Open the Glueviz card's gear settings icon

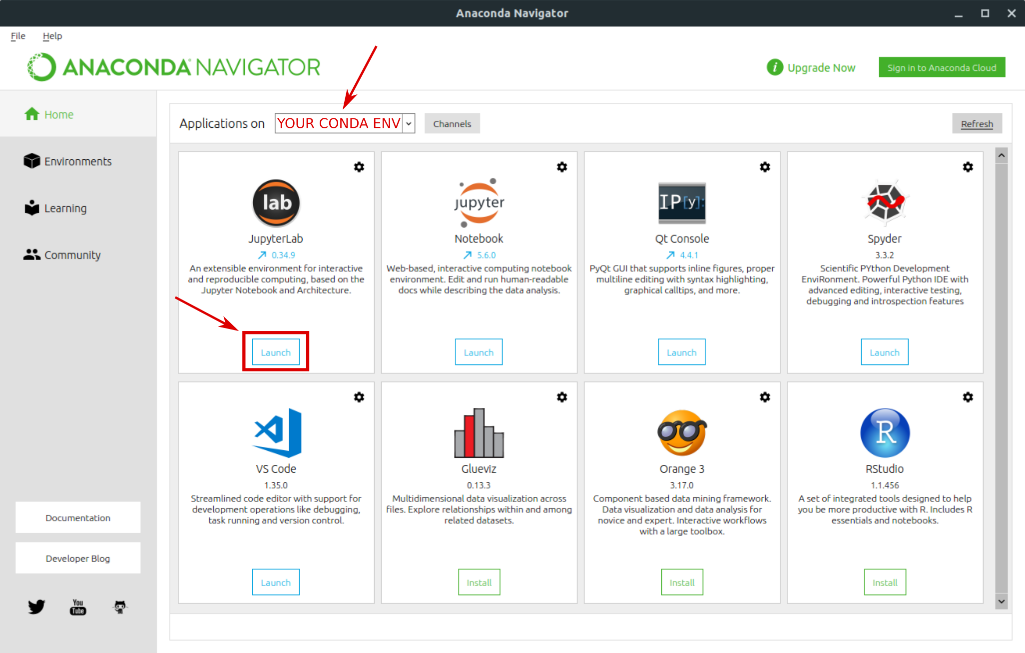(562, 397)
